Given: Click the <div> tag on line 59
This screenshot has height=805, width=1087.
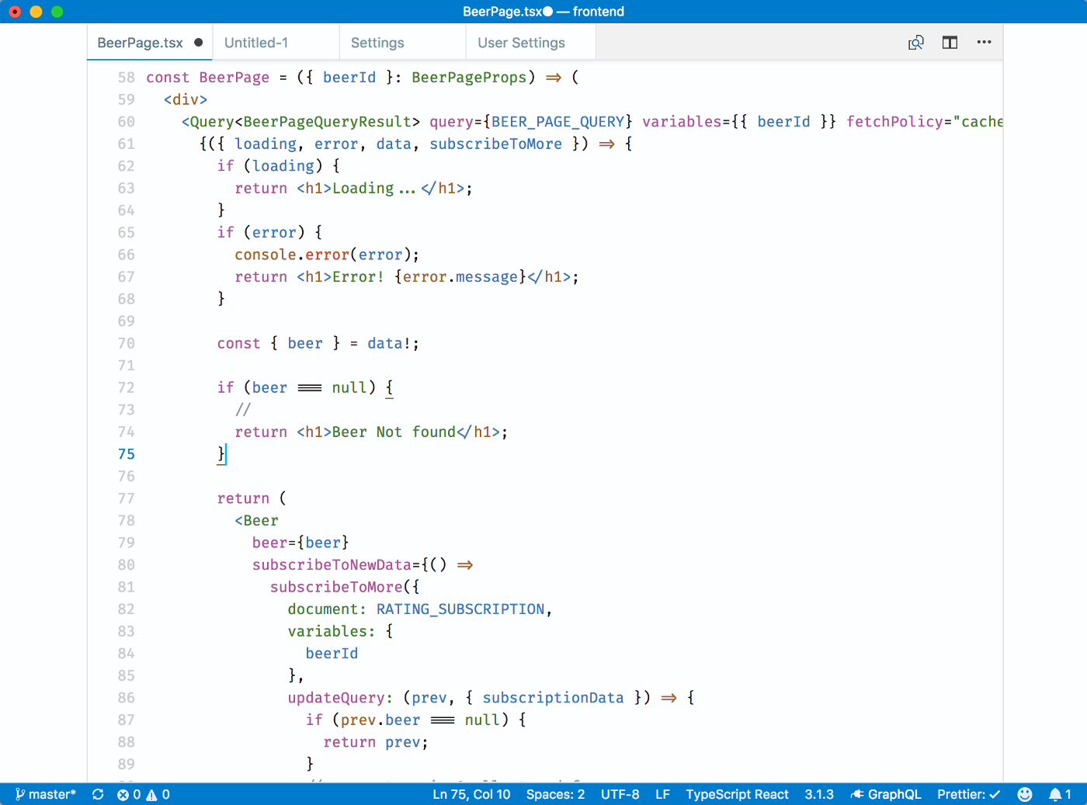Looking at the screenshot, I should click(186, 100).
